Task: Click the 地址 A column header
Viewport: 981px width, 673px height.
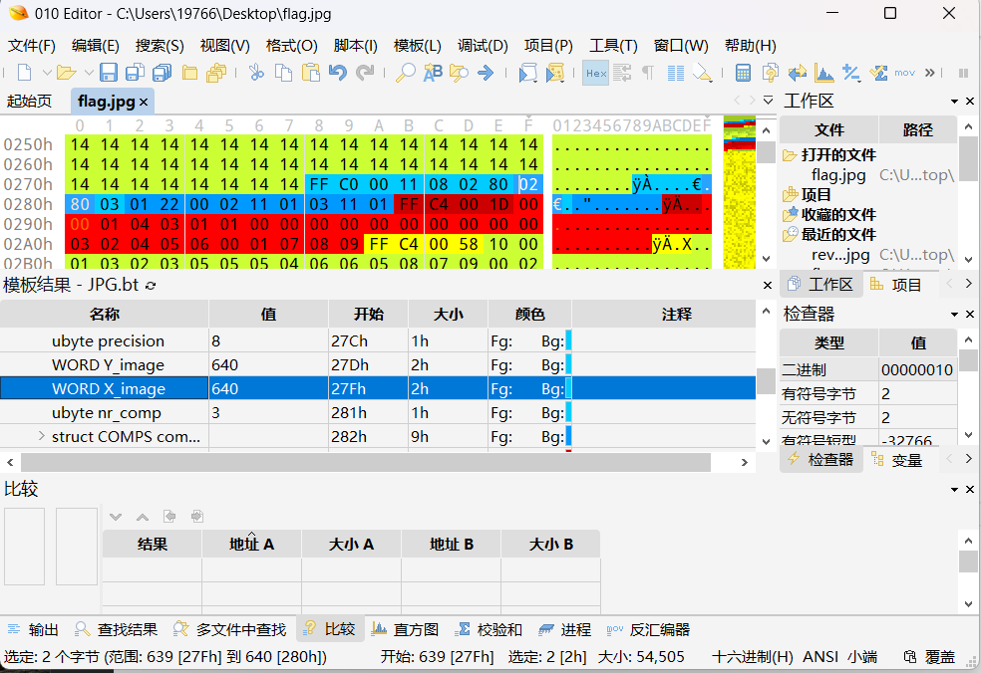Action: (251, 545)
